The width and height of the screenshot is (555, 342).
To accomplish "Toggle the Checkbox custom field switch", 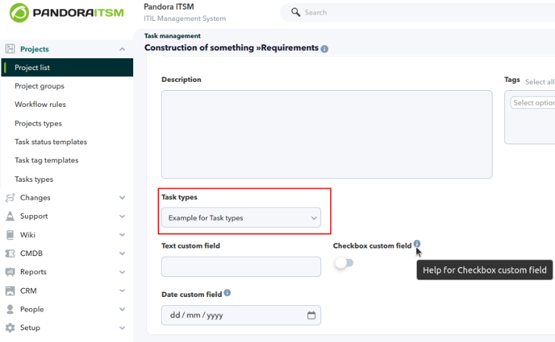I will (344, 263).
